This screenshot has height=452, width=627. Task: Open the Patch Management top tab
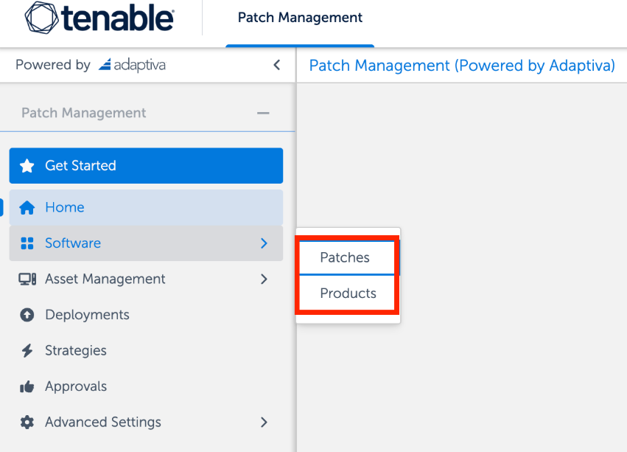[300, 18]
